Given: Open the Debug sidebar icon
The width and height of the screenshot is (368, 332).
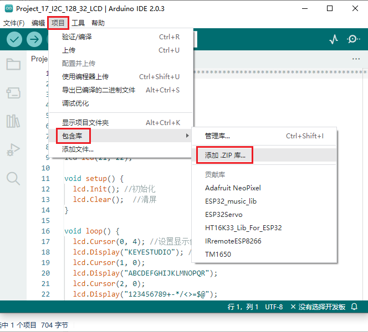Looking at the screenshot, I should tap(13, 149).
